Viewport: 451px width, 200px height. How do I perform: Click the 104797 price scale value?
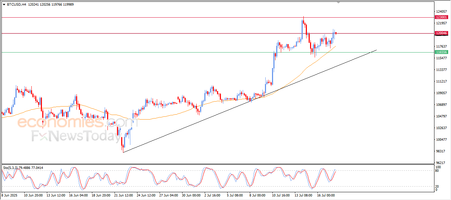[x=442, y=116]
